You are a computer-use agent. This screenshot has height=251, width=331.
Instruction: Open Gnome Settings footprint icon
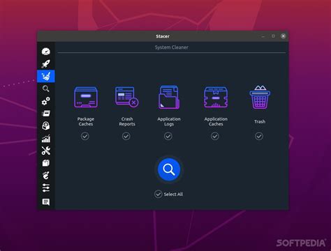(46, 175)
